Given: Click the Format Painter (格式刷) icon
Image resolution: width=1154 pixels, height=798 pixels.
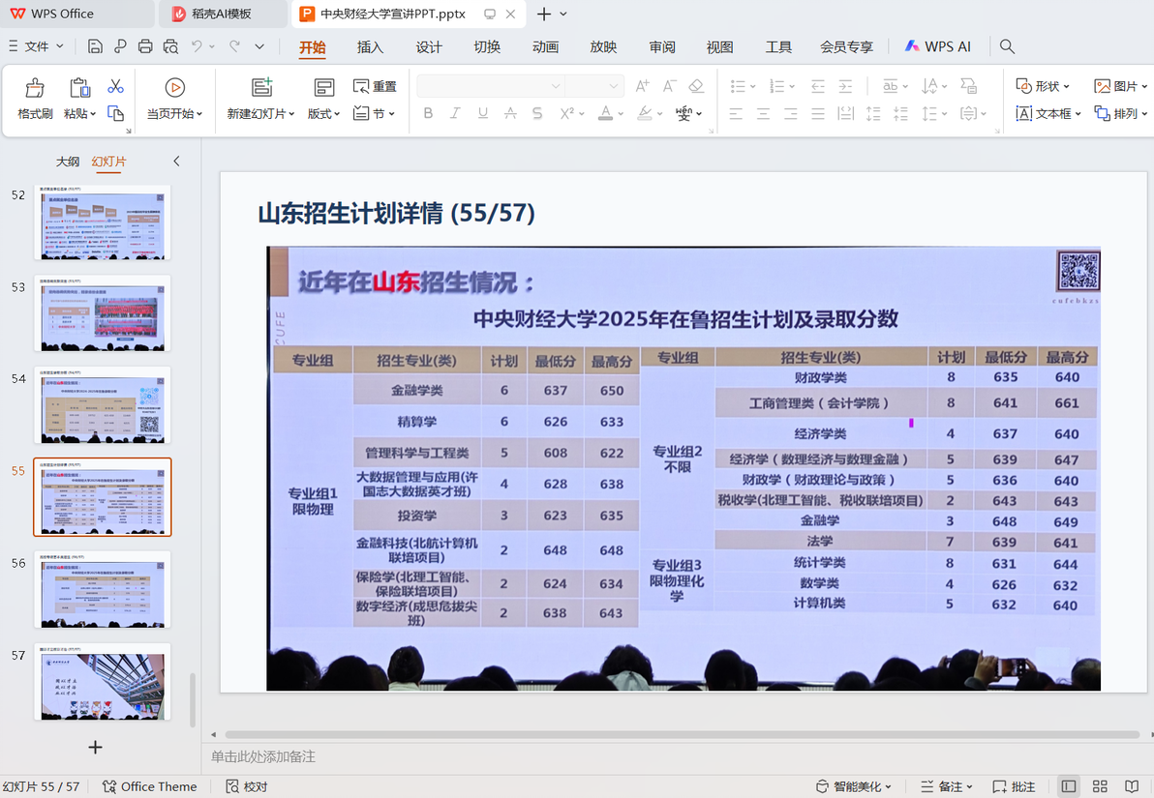Looking at the screenshot, I should 35,88.
